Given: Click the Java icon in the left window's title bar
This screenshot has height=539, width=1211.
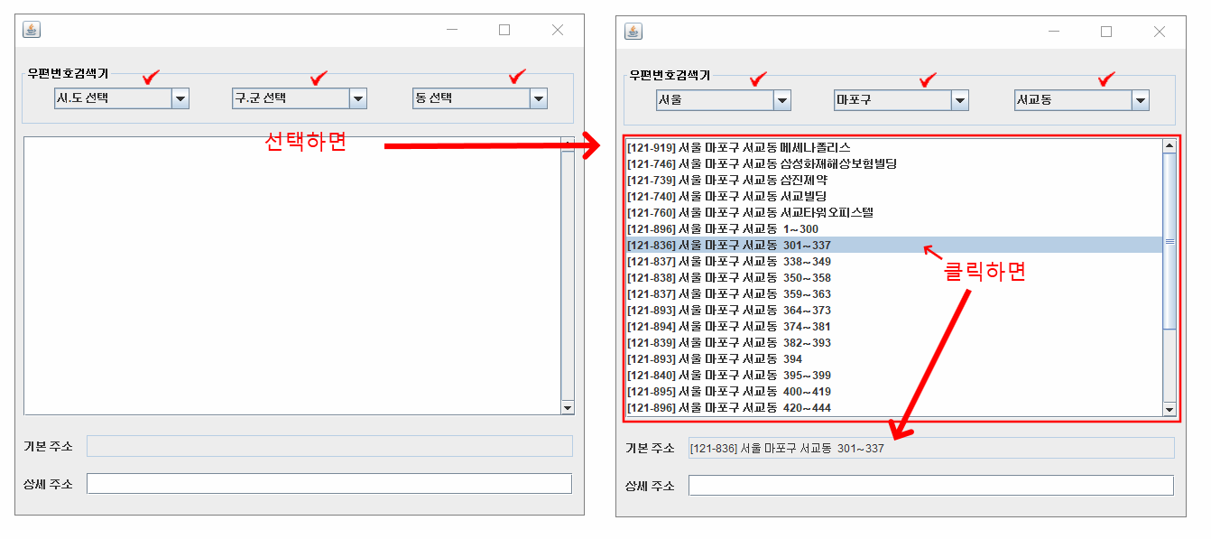Looking at the screenshot, I should click(32, 30).
